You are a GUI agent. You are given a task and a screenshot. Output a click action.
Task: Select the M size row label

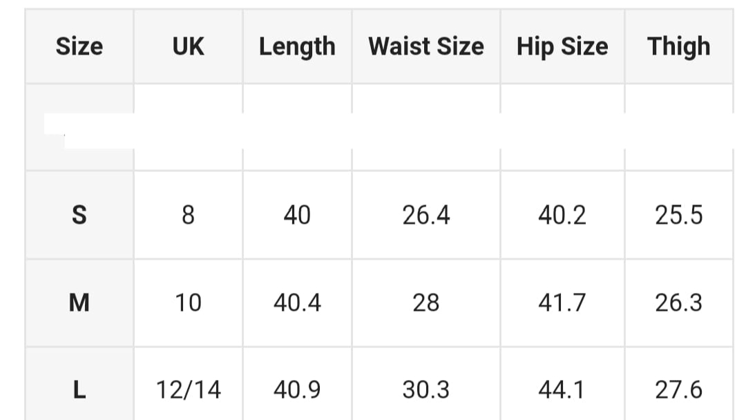[79, 303]
